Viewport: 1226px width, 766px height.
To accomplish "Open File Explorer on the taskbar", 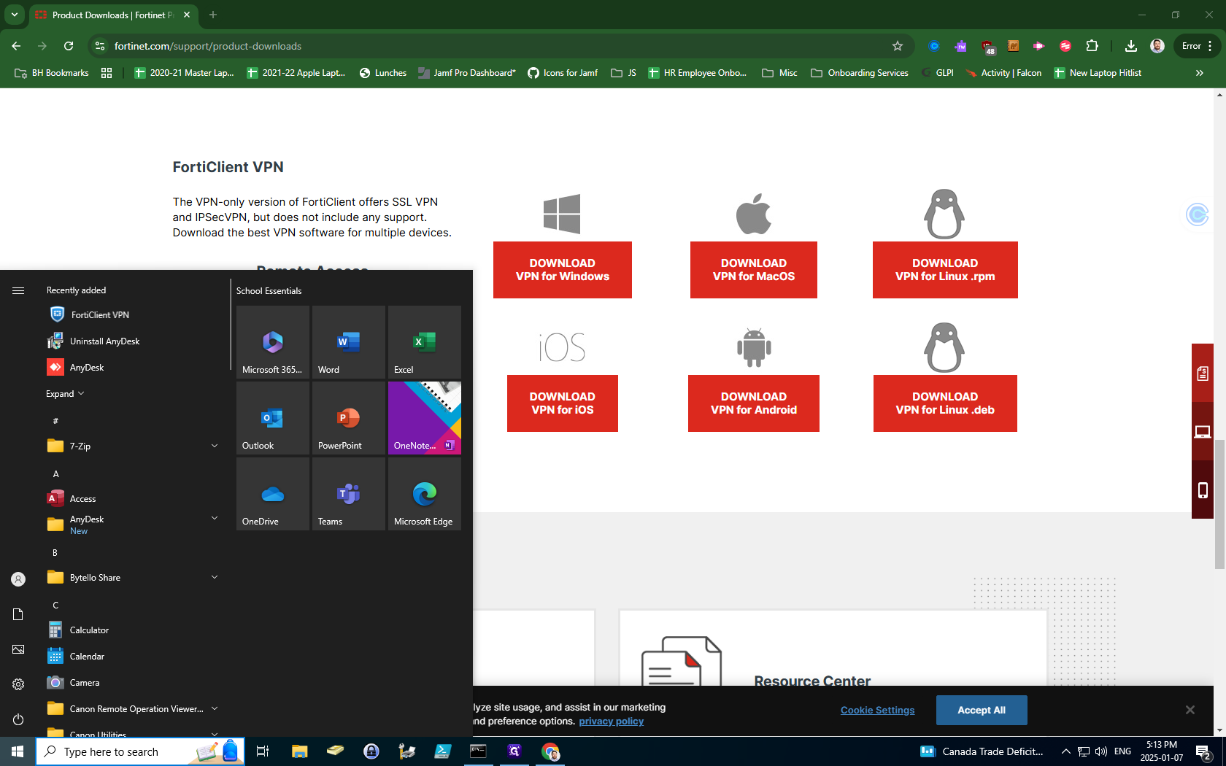I will click(299, 751).
